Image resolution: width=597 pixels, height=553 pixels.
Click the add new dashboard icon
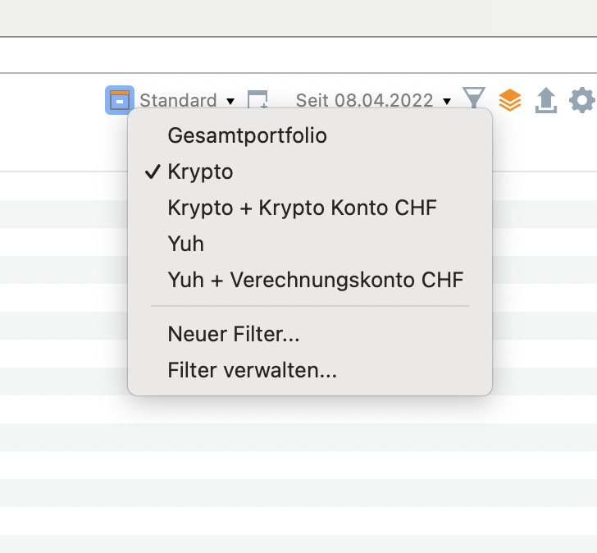click(x=258, y=100)
